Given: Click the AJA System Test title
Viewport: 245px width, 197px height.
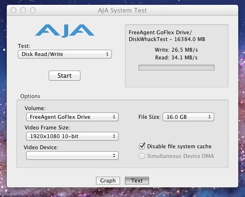Looking at the screenshot, I should coord(122,11).
